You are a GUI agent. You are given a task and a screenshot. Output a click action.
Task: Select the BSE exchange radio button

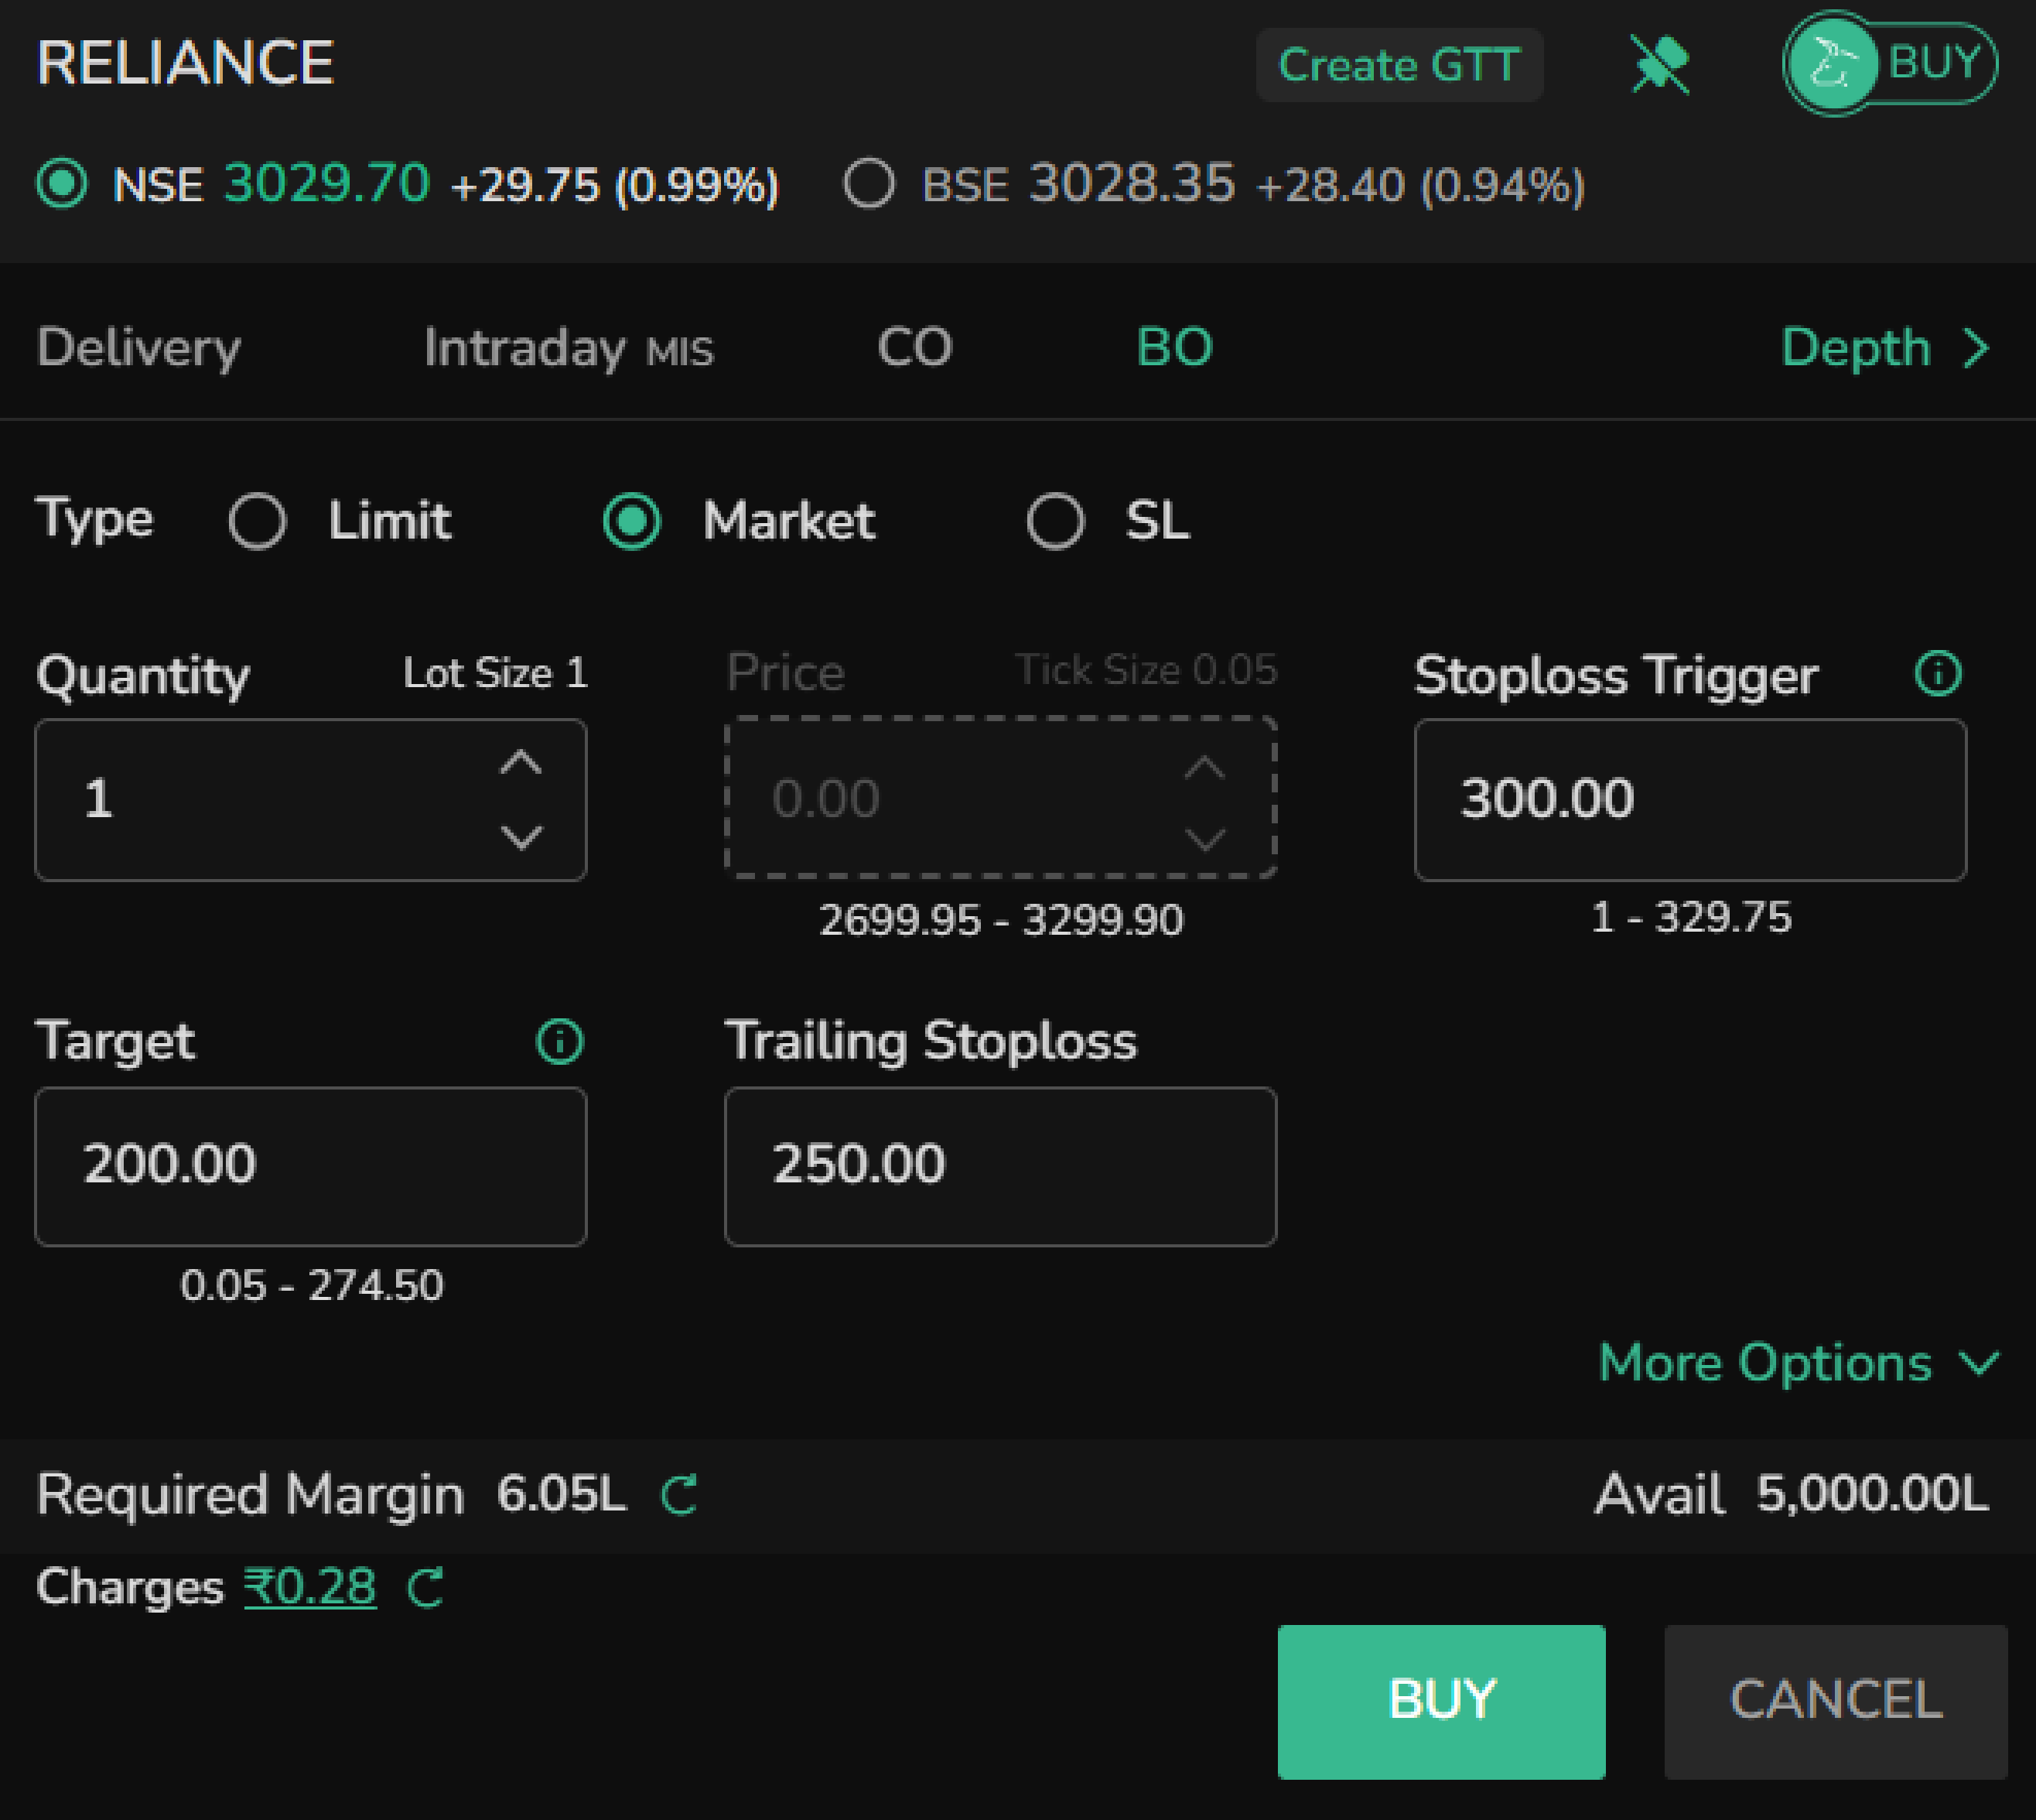tap(869, 184)
